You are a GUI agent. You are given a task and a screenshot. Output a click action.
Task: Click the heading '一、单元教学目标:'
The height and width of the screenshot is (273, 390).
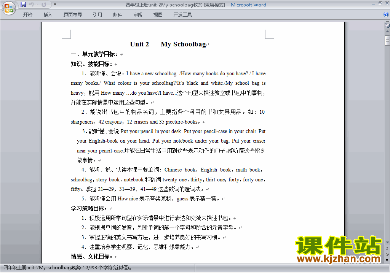[94, 54]
